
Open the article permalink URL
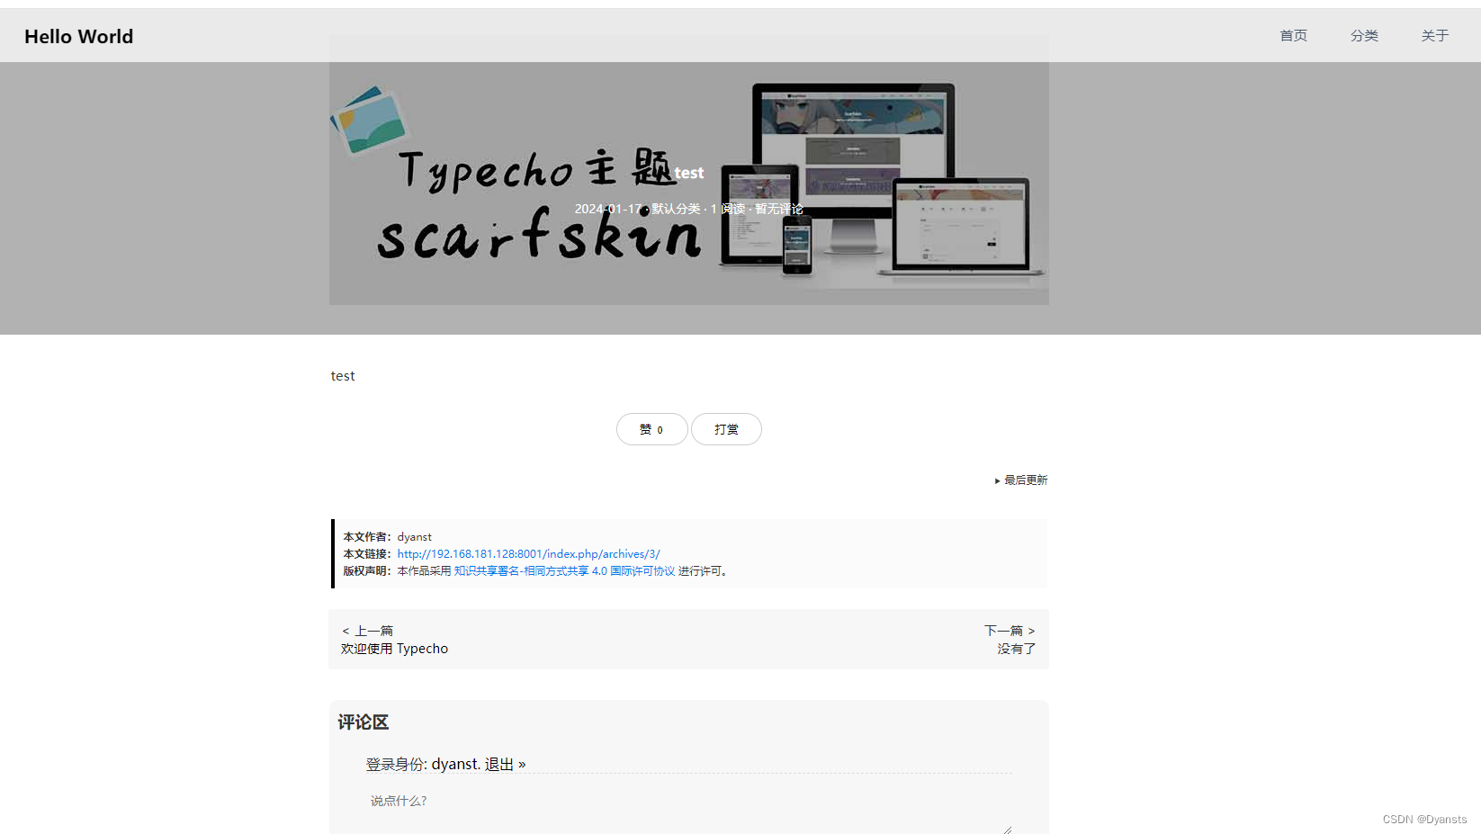pos(528,553)
